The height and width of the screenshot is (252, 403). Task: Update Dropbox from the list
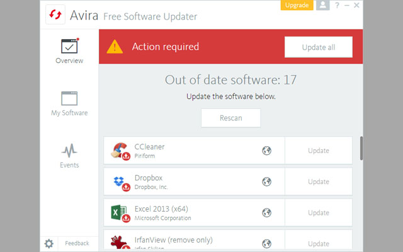pyautogui.click(x=318, y=182)
